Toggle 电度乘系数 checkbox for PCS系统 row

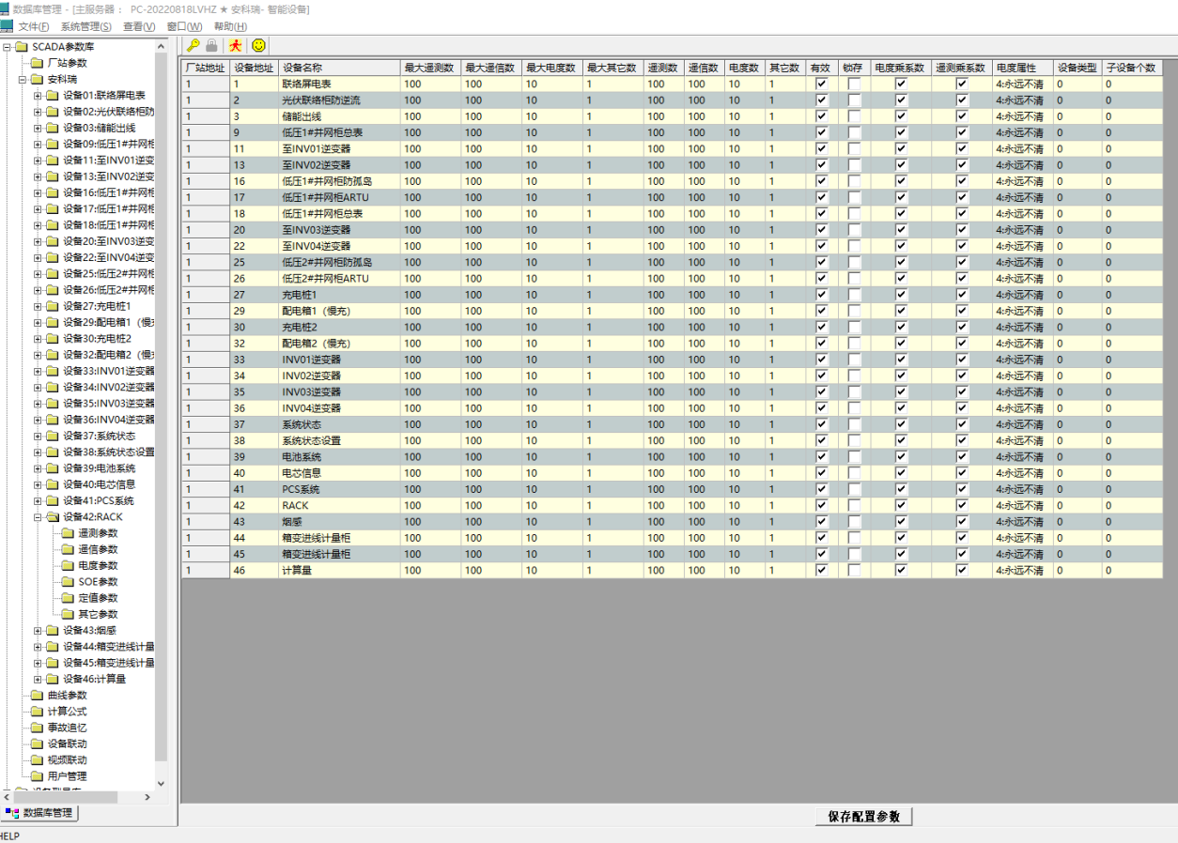coord(901,490)
